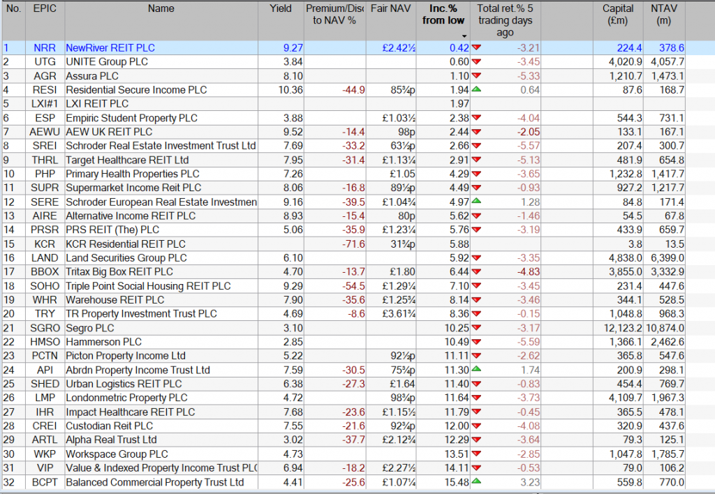Click the green up arrow for Residential Secure Income
This screenshot has width=715, height=494.
point(476,89)
